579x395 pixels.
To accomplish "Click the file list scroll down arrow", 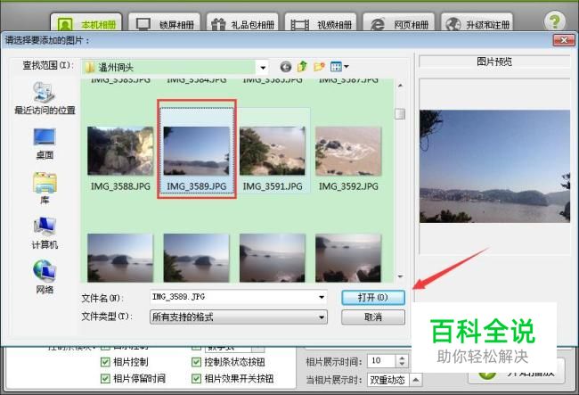I will click(x=400, y=276).
